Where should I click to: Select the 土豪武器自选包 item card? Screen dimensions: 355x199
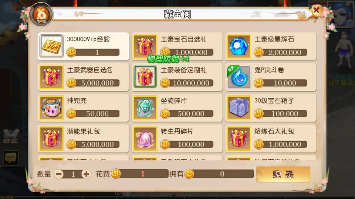[x=83, y=77]
